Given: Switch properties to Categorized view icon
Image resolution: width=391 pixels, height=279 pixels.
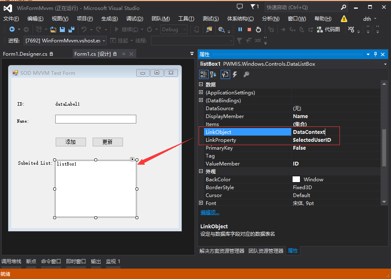Looking at the screenshot, I should pyautogui.click(x=204, y=74).
